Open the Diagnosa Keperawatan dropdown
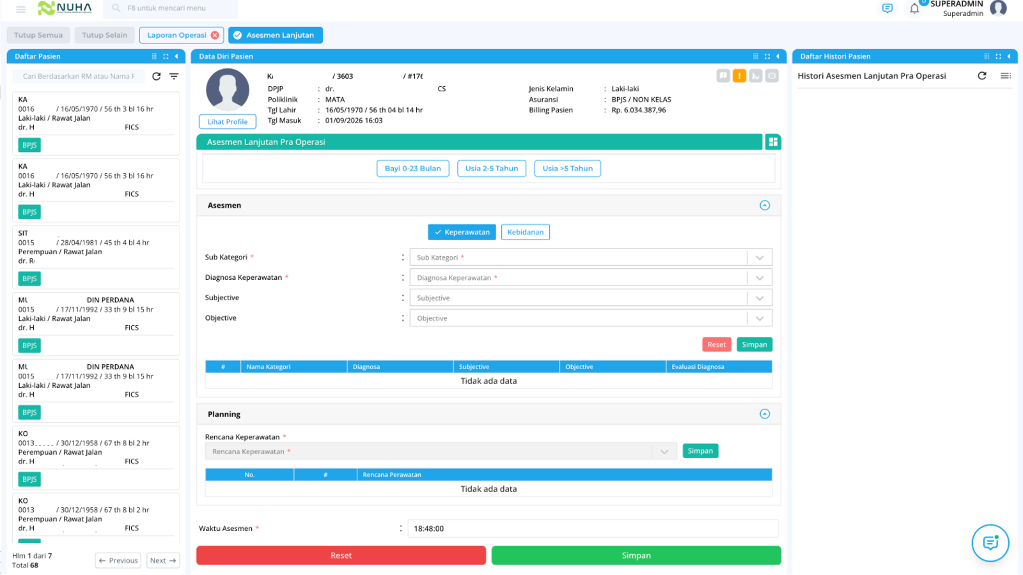The height and width of the screenshot is (575, 1023). tap(591, 278)
